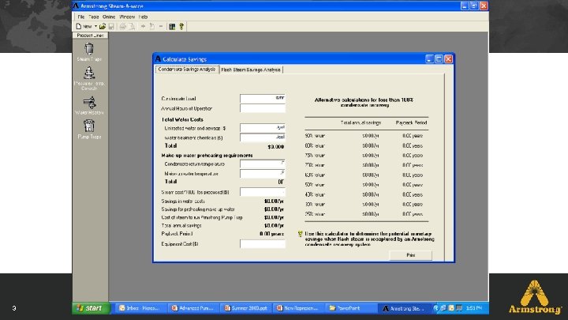
Task: Switch to Advanced Pum... taskbar item
Action: (x=193, y=308)
